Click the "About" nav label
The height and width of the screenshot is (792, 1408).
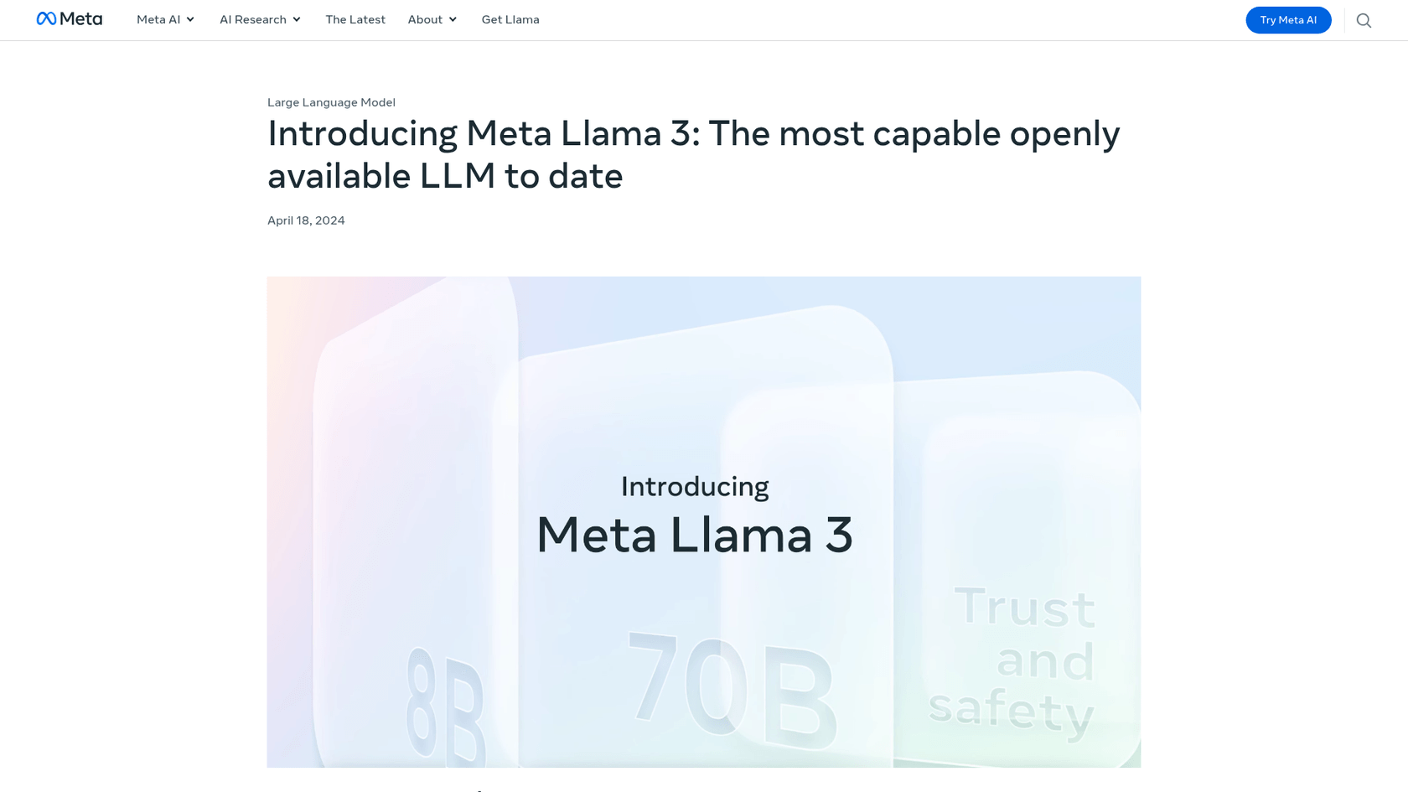(425, 19)
